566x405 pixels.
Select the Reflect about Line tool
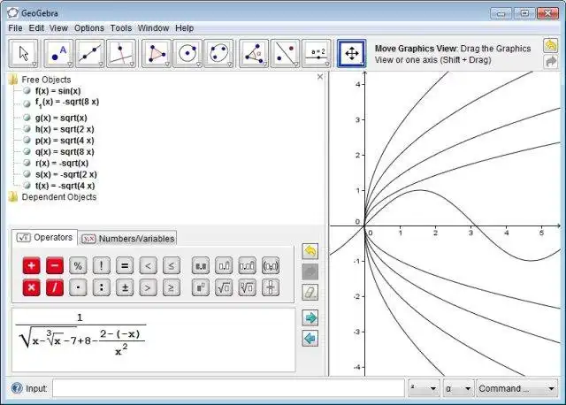[x=285, y=53]
